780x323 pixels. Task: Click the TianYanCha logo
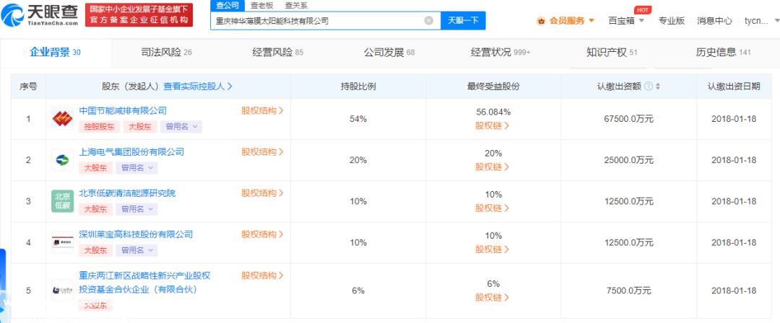click(40, 15)
